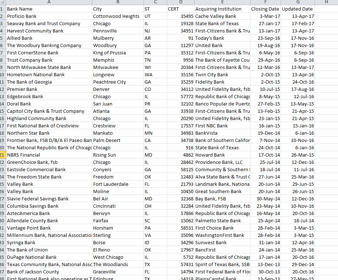Select the 'Seaway Bank and Trust Company' cell
The height and width of the screenshot is (280, 338).
(x=49, y=24)
